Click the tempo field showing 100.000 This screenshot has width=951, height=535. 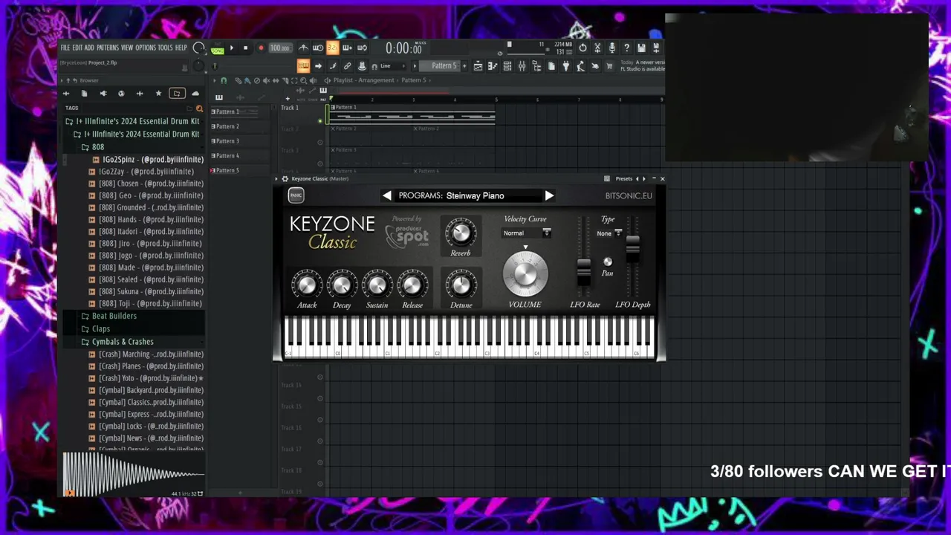click(280, 48)
